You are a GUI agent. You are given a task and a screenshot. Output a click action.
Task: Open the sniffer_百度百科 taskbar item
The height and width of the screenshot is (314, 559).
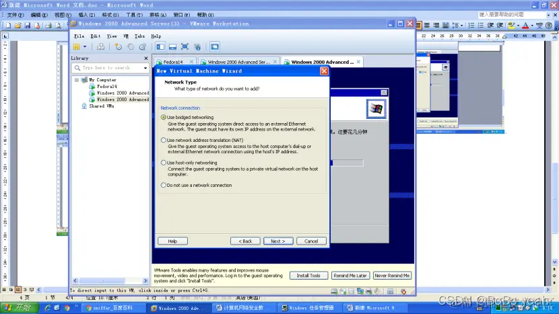pyautogui.click(x=113, y=308)
